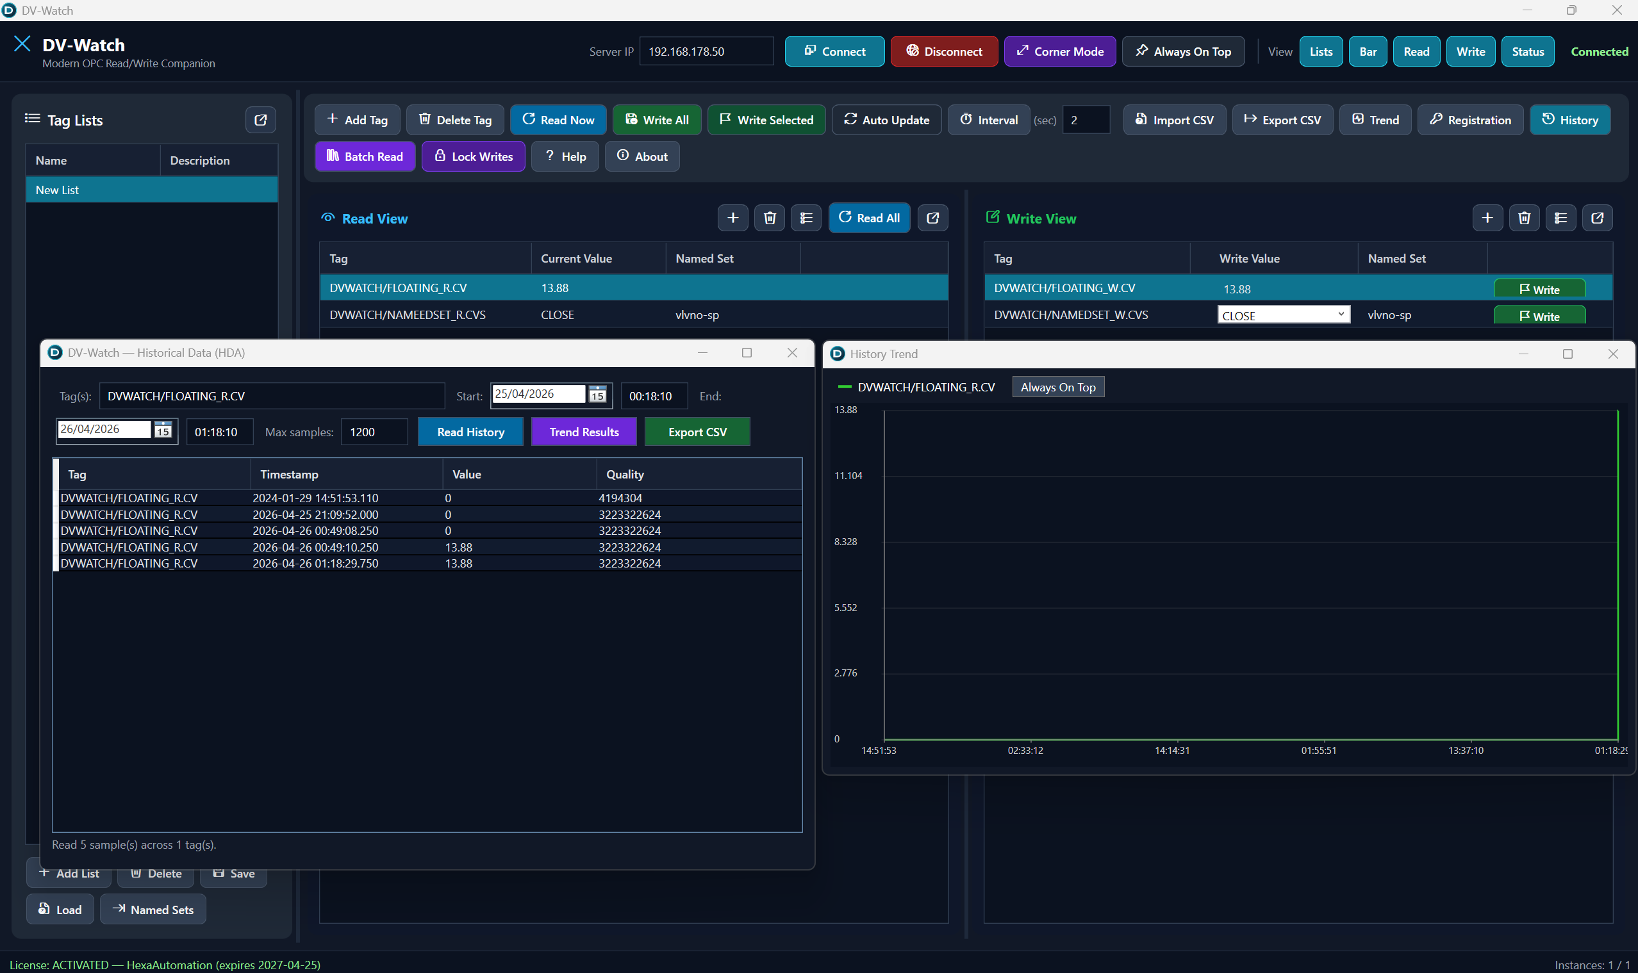Open About

point(641,157)
